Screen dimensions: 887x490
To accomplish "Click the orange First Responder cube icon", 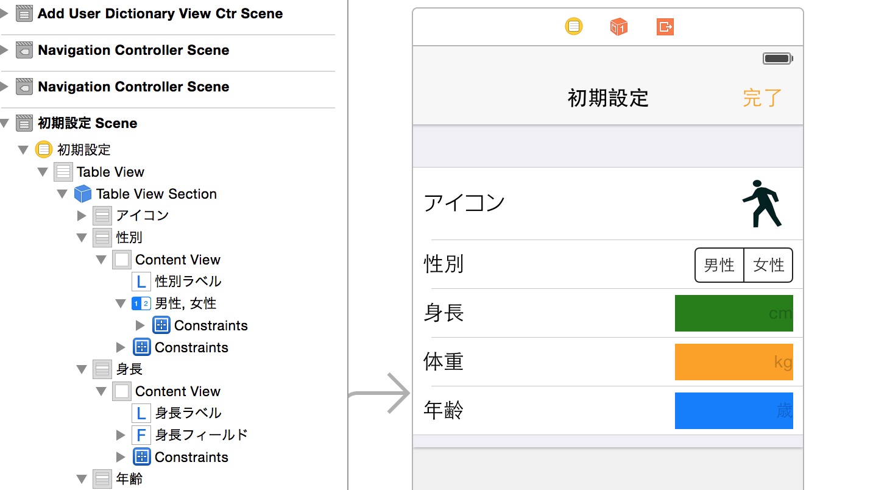I will point(619,27).
